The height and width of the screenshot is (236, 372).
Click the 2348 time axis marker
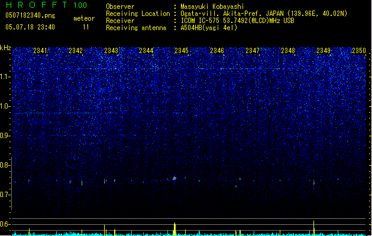pyautogui.click(x=288, y=51)
